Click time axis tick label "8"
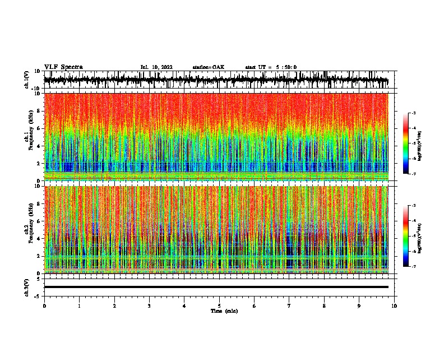Viewport: 444px width, 343px height. point(324,305)
